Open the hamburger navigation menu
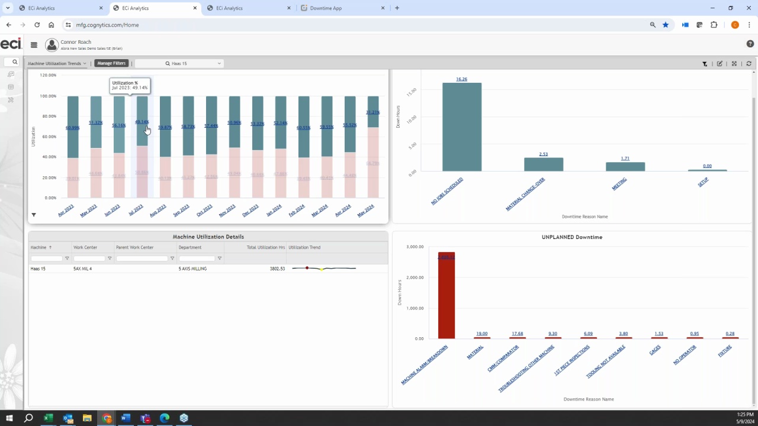The image size is (758, 426). click(34, 45)
